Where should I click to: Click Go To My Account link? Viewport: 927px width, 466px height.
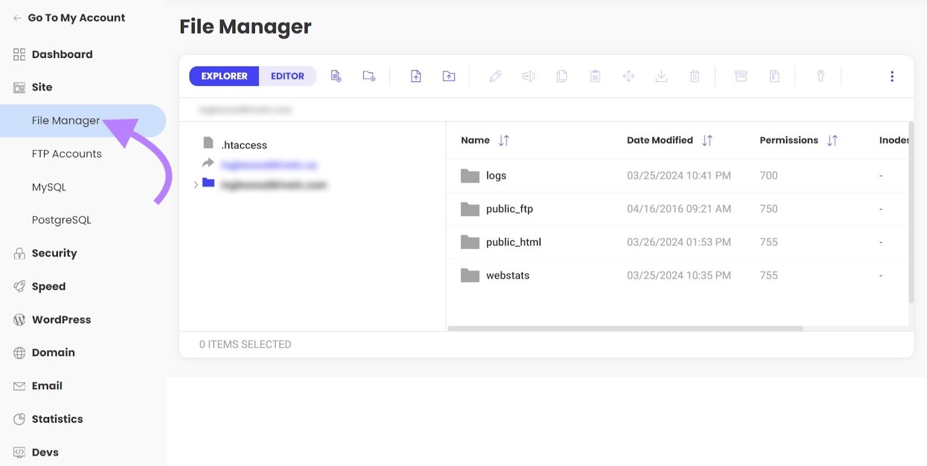point(76,18)
